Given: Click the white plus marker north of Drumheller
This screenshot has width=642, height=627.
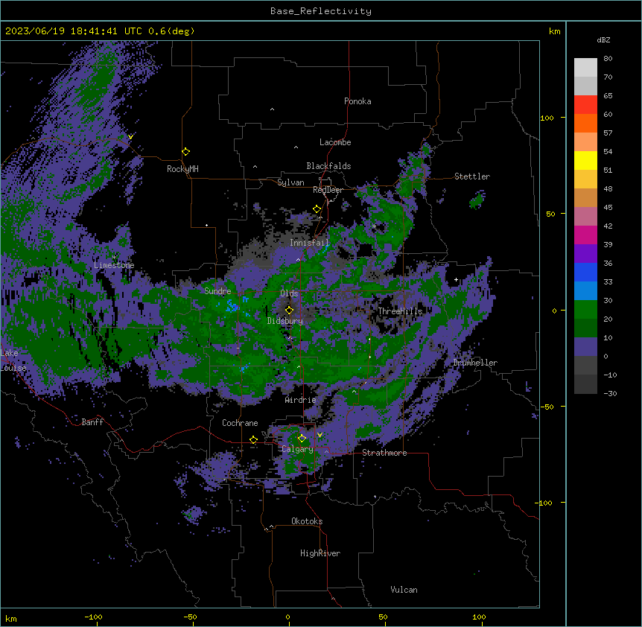Looking at the screenshot, I should pos(456,280).
